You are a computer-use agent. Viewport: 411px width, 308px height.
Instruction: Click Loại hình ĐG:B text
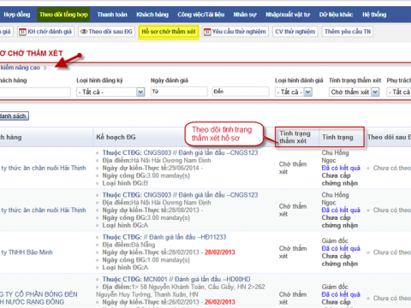tap(125, 183)
